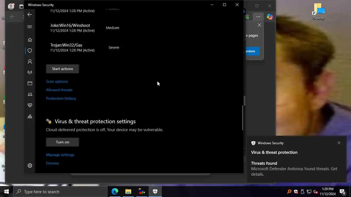Open the Action Center notifications icon
351x197 pixels.
point(342,192)
